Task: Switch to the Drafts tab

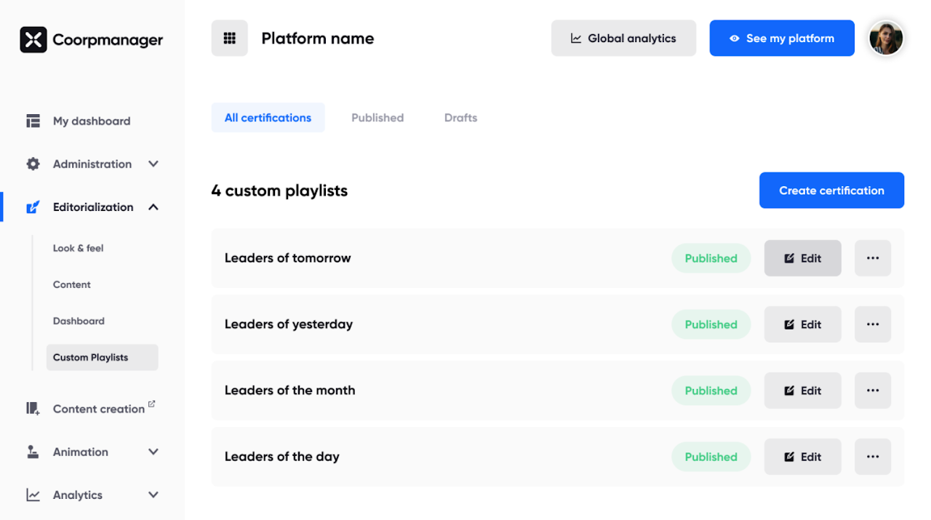Action: click(461, 118)
